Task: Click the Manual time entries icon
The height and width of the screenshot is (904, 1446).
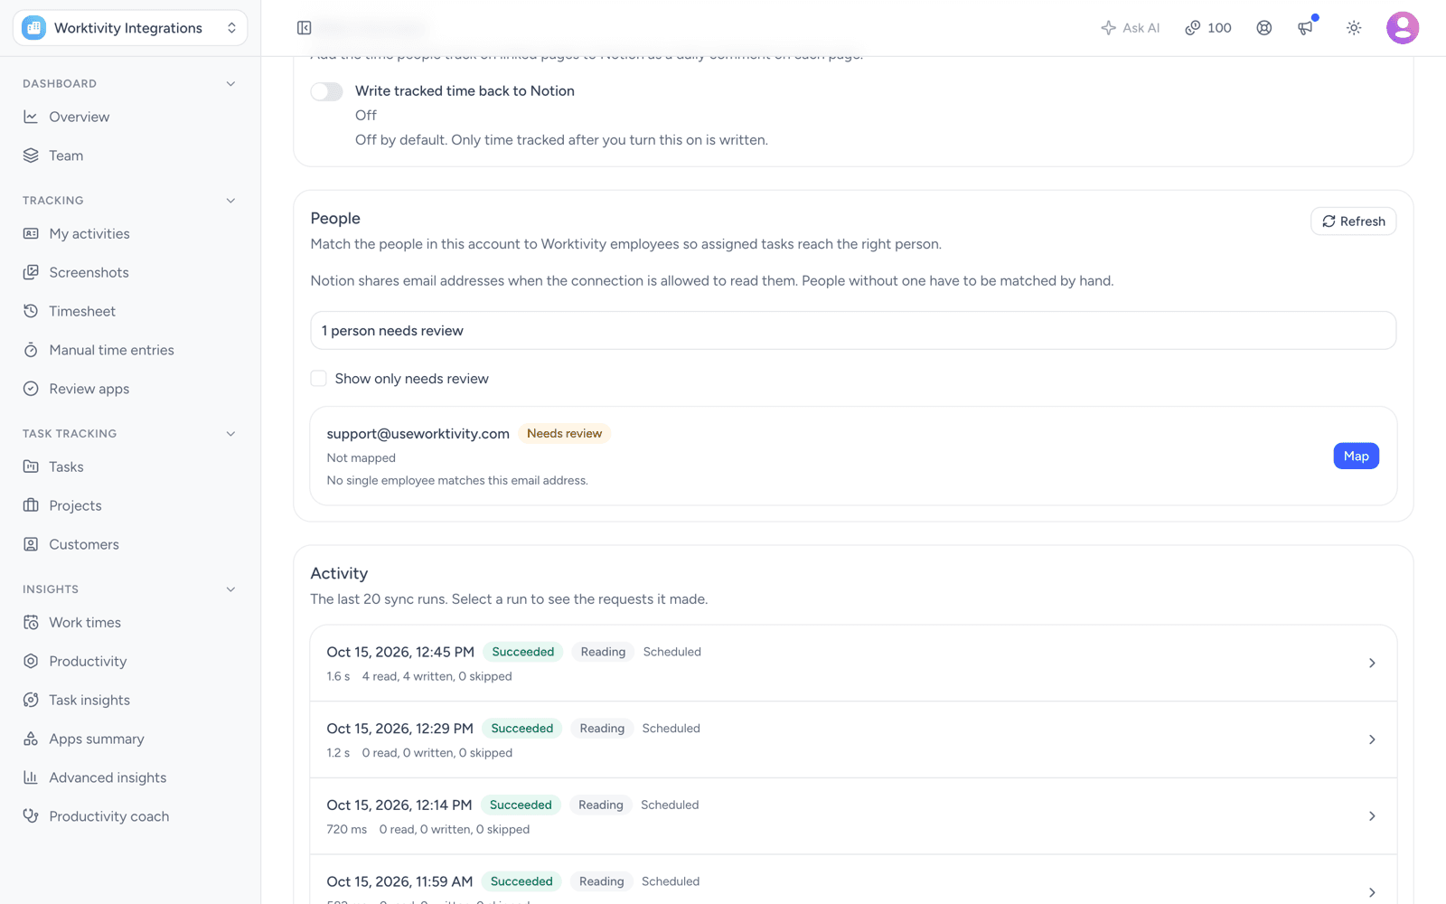Action: coord(31,350)
